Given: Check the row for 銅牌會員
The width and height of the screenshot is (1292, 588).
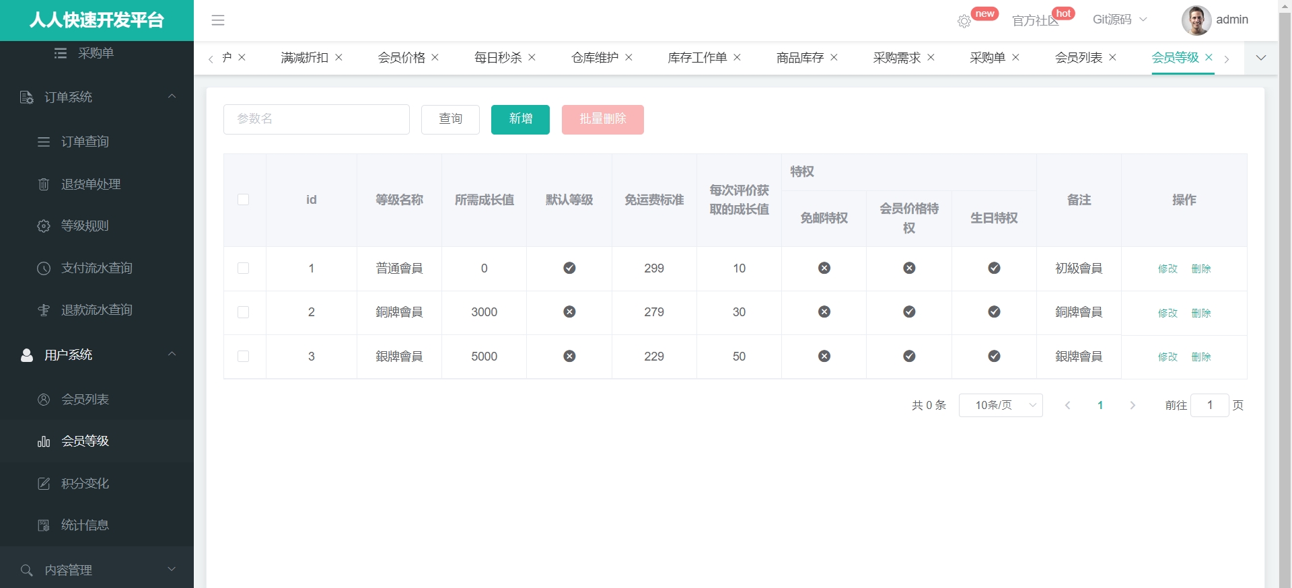Looking at the screenshot, I should (x=244, y=312).
